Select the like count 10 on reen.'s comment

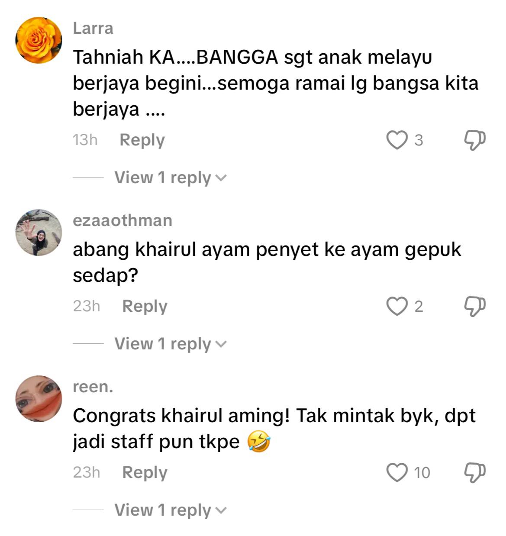(x=422, y=472)
